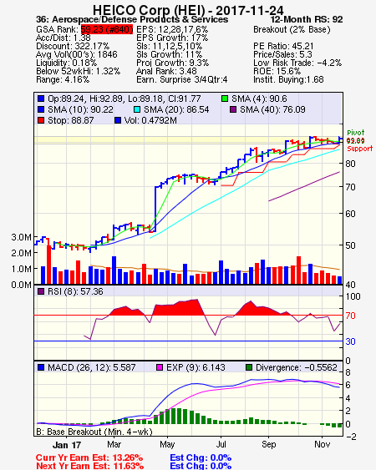Viewport: 376px width, 470px height.
Task: Click the red 70 RSI threshold label
Action: [350, 316]
